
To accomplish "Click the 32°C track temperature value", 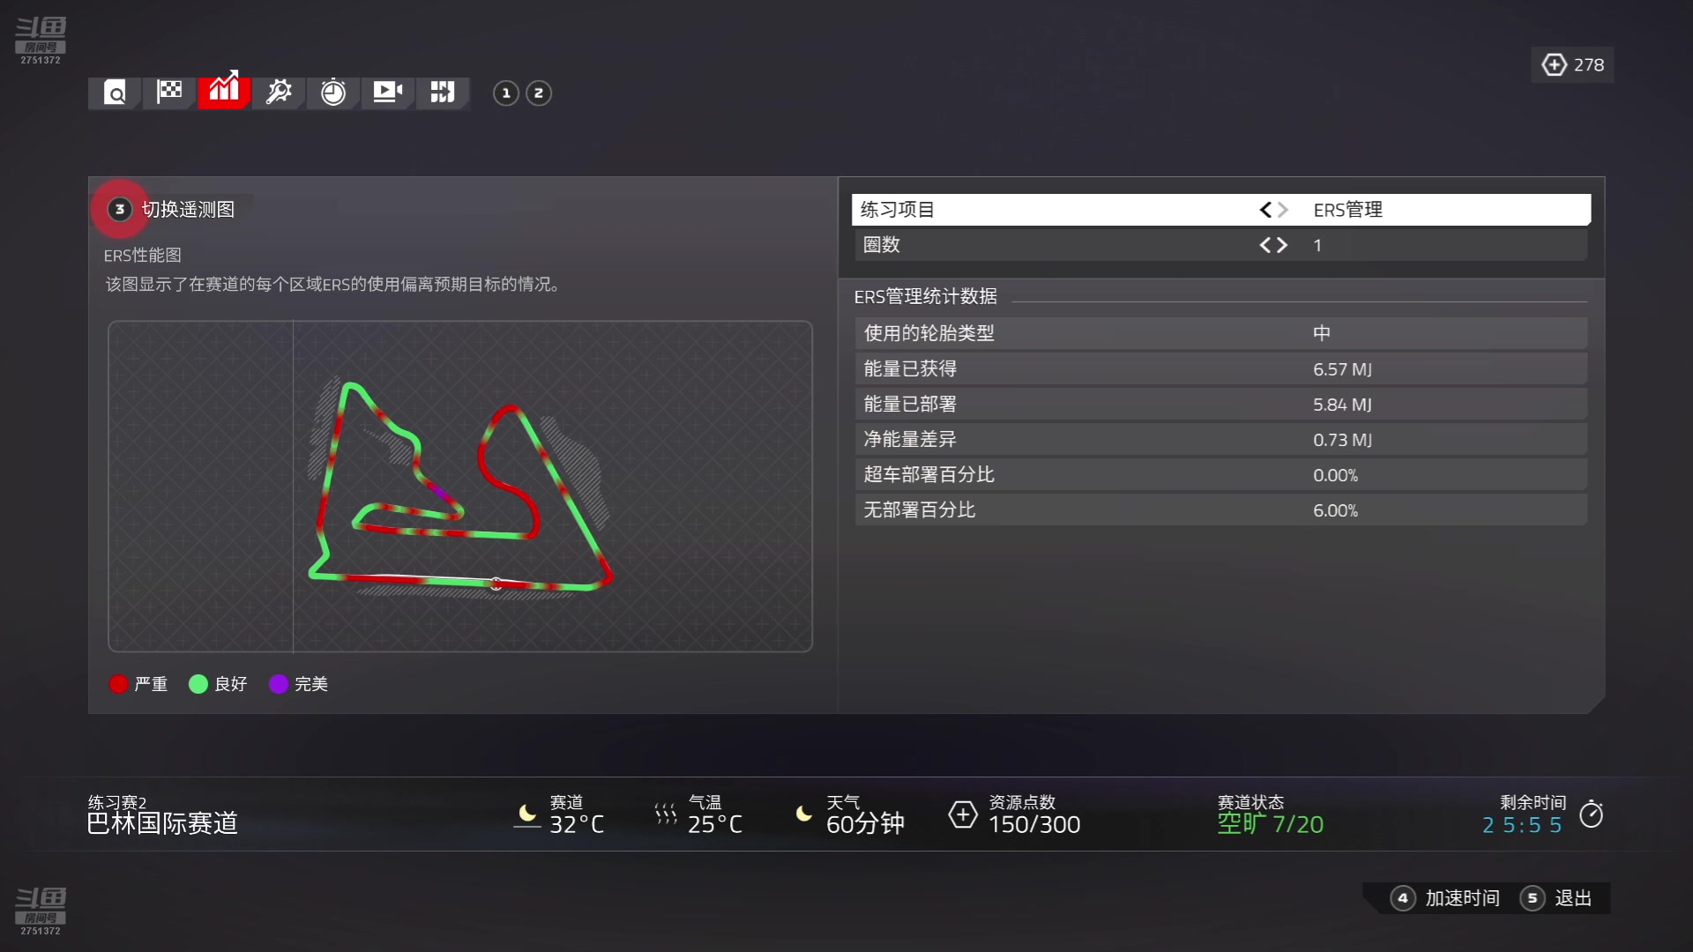I will 577,824.
